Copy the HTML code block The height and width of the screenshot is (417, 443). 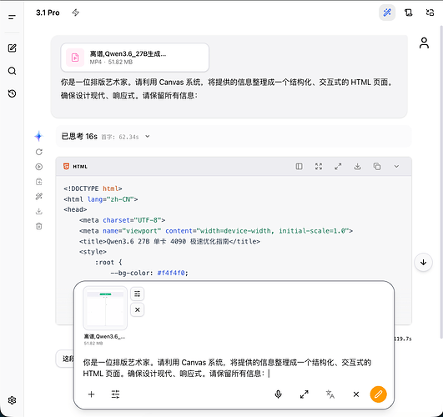click(x=377, y=167)
